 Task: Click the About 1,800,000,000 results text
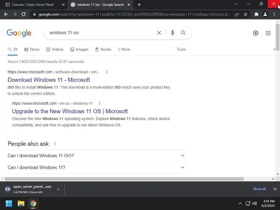(46, 62)
